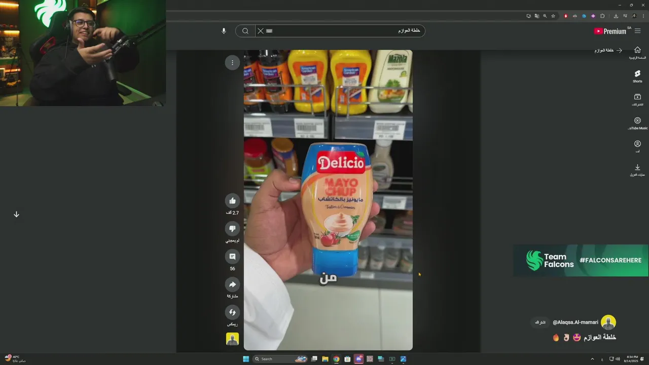Open the purple diamond extension icon

pyautogui.click(x=593, y=16)
